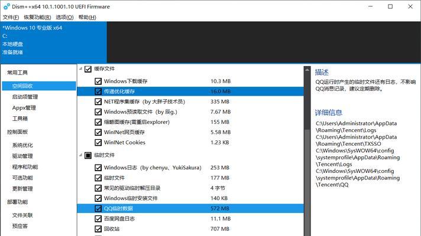Select the 707 MB size value

tap(220, 229)
